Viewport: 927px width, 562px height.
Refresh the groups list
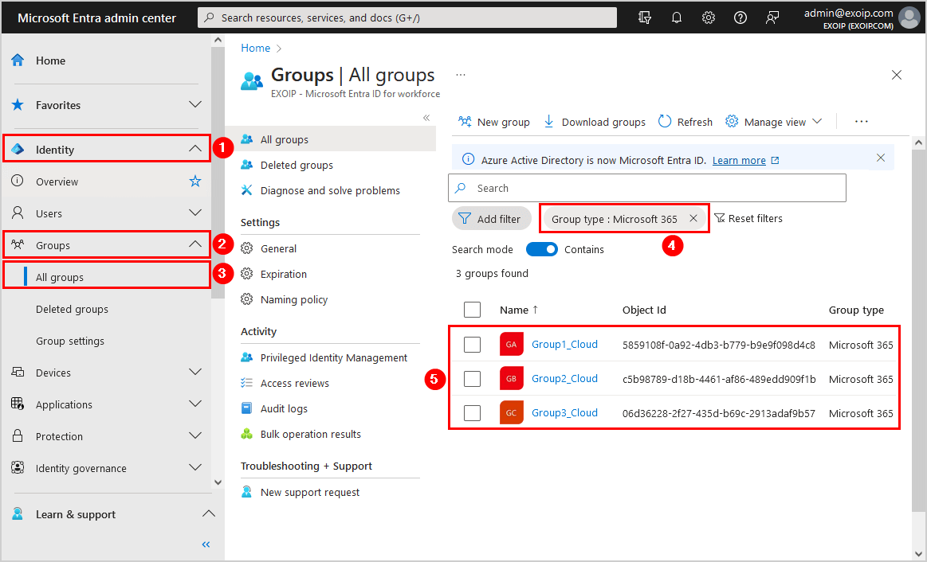click(685, 122)
